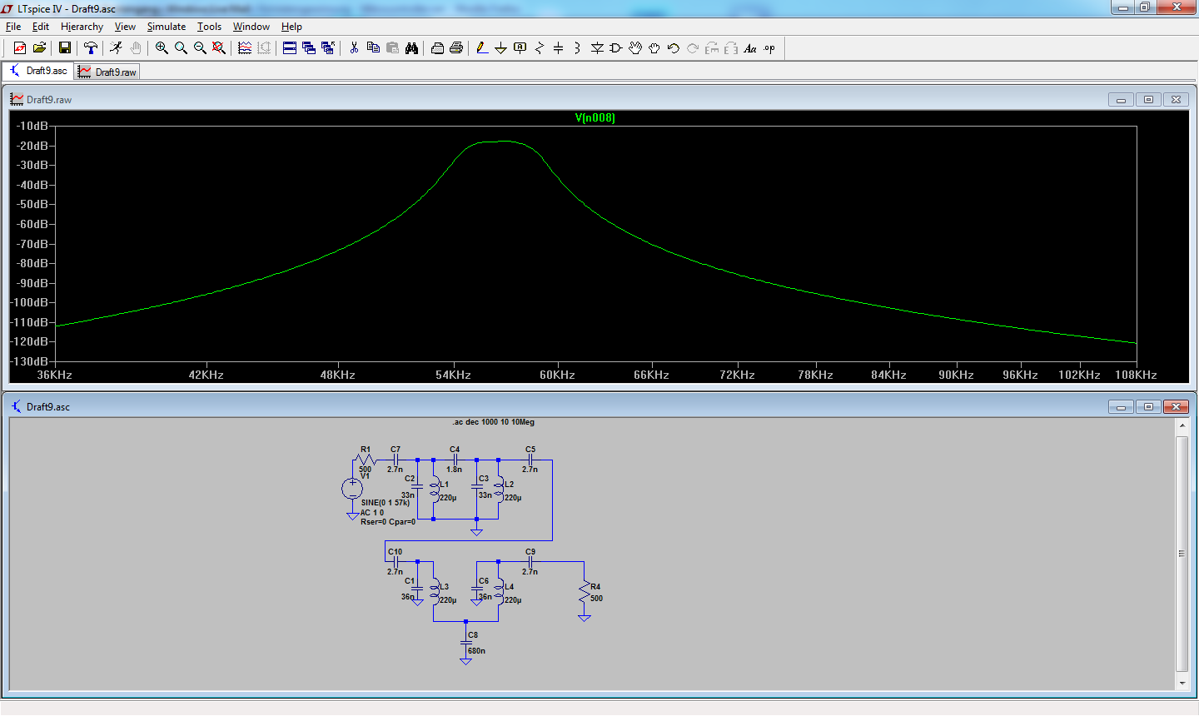Select the .ac dec 1000 directive text

click(x=493, y=422)
